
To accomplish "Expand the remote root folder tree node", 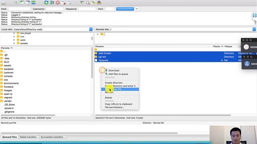I will 98,34.
